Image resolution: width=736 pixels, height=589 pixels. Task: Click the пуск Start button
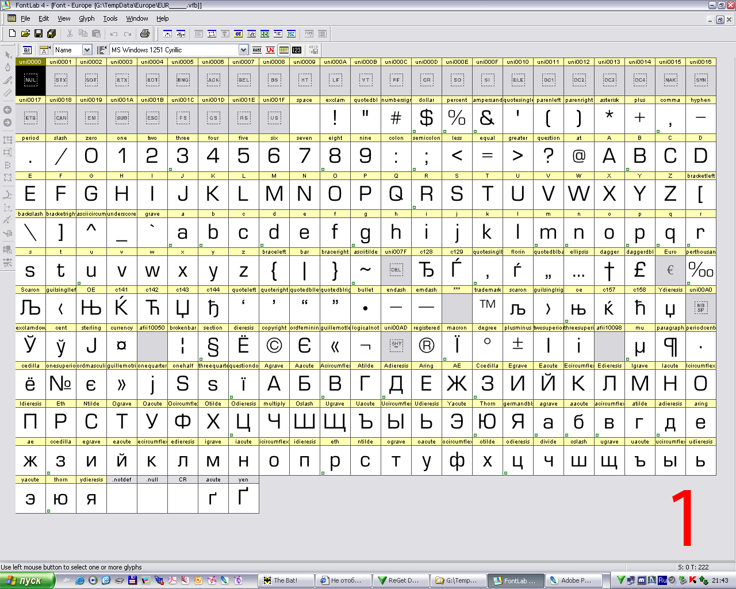pos(28,580)
